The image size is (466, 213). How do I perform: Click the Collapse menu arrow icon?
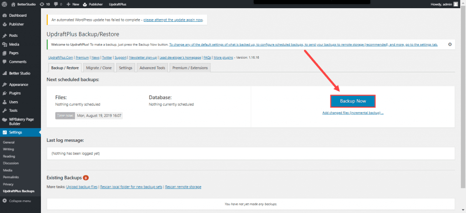[5, 201]
